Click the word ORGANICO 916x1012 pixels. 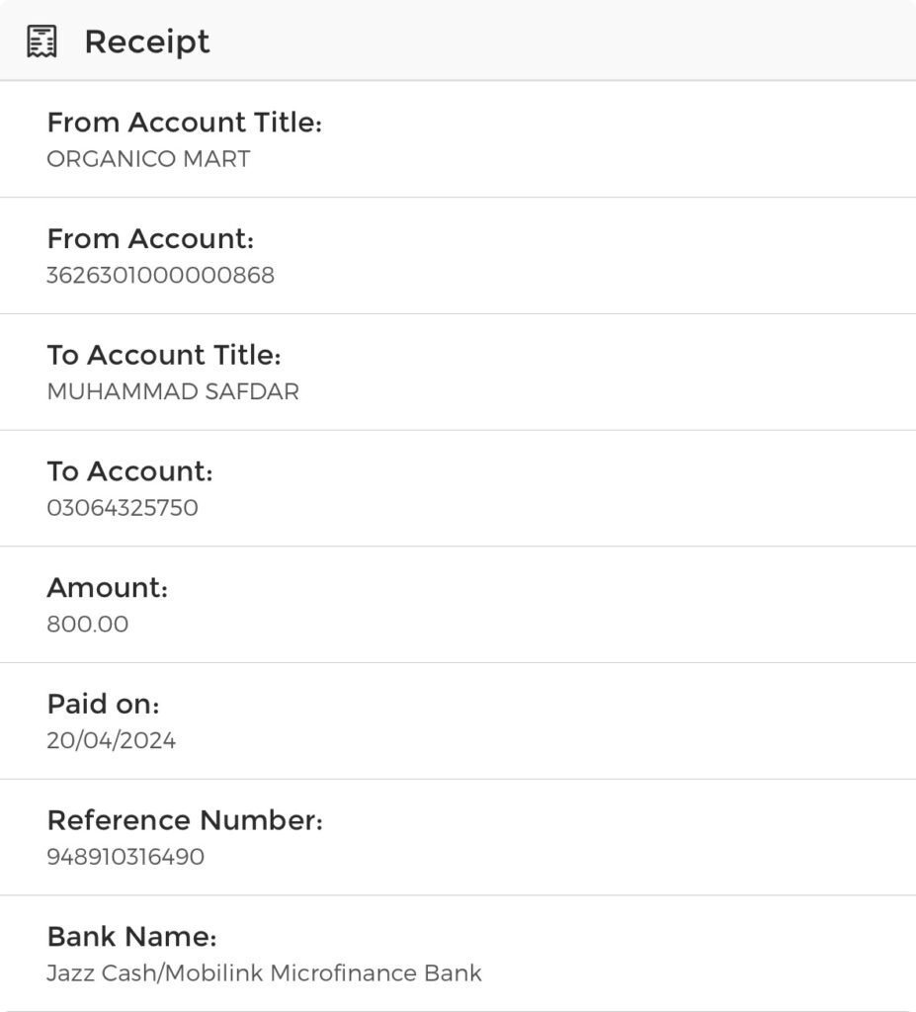point(97,159)
